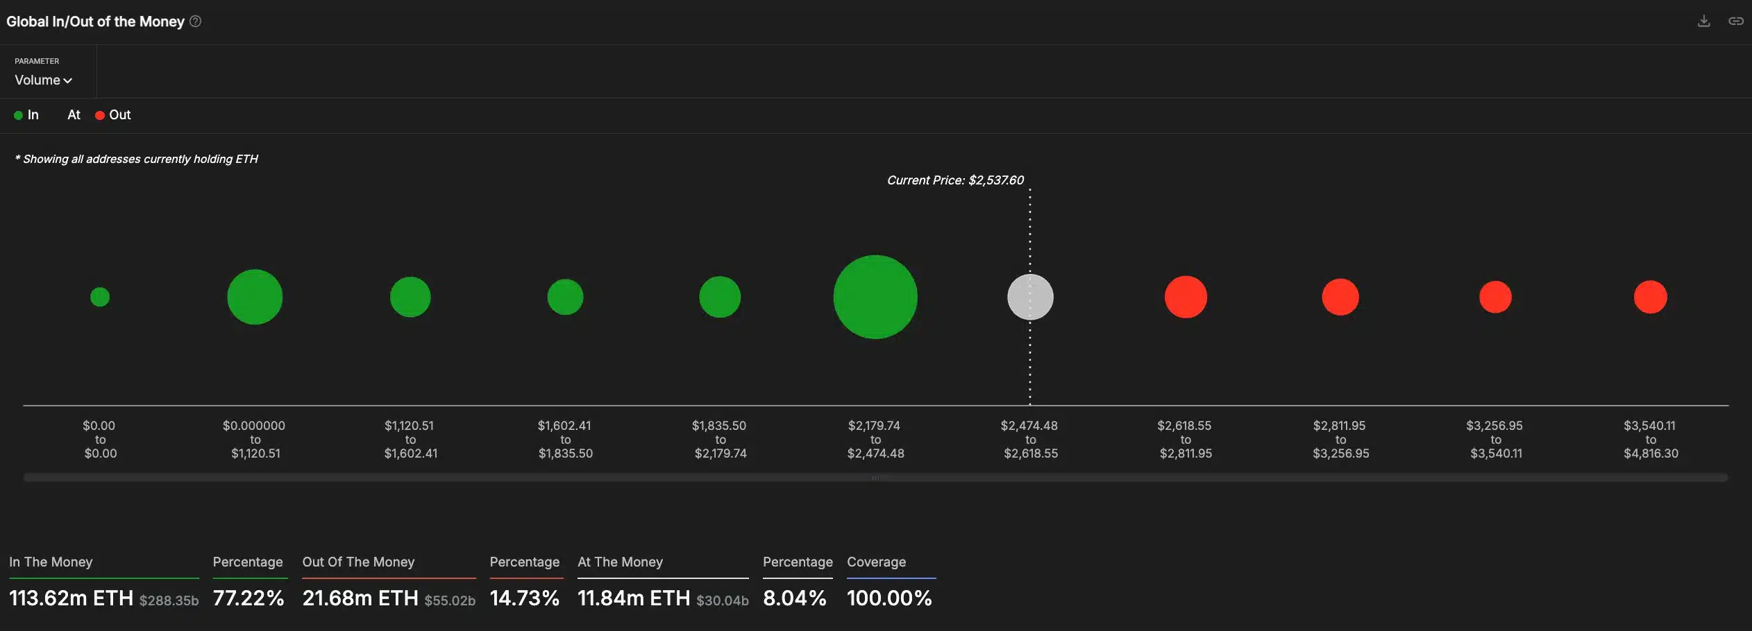Click the horizontal range scrollbar below chart
The height and width of the screenshot is (631, 1752).
click(875, 477)
